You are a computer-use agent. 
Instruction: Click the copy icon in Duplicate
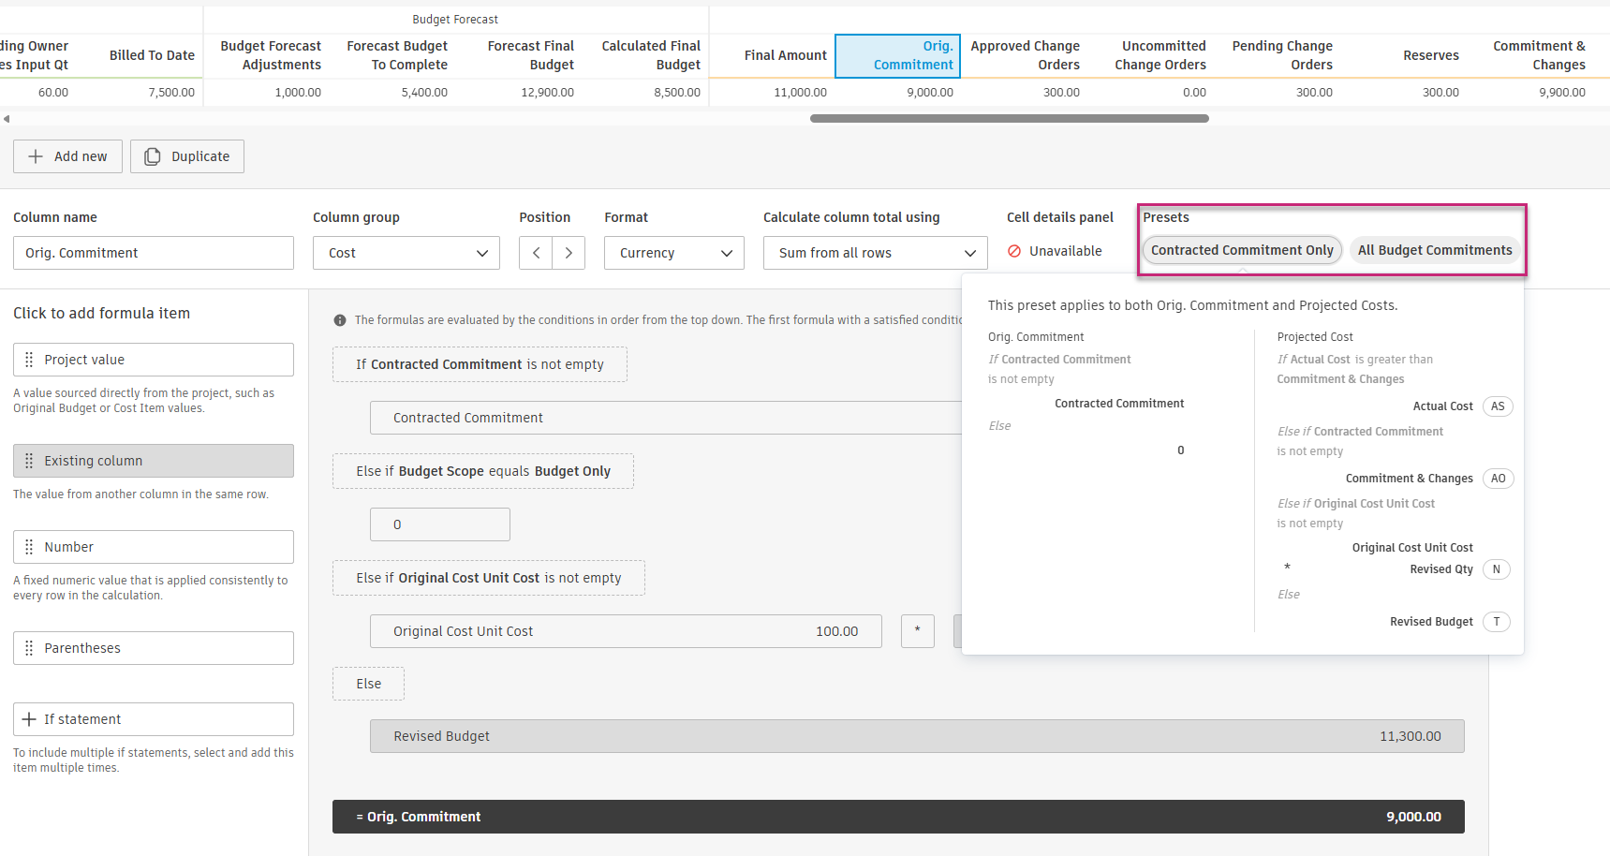pos(152,156)
